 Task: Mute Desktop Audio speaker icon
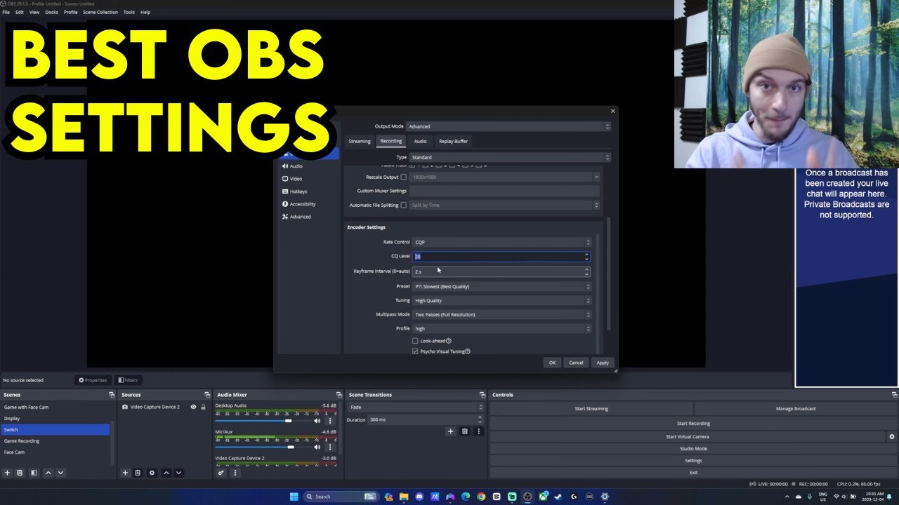coord(317,421)
